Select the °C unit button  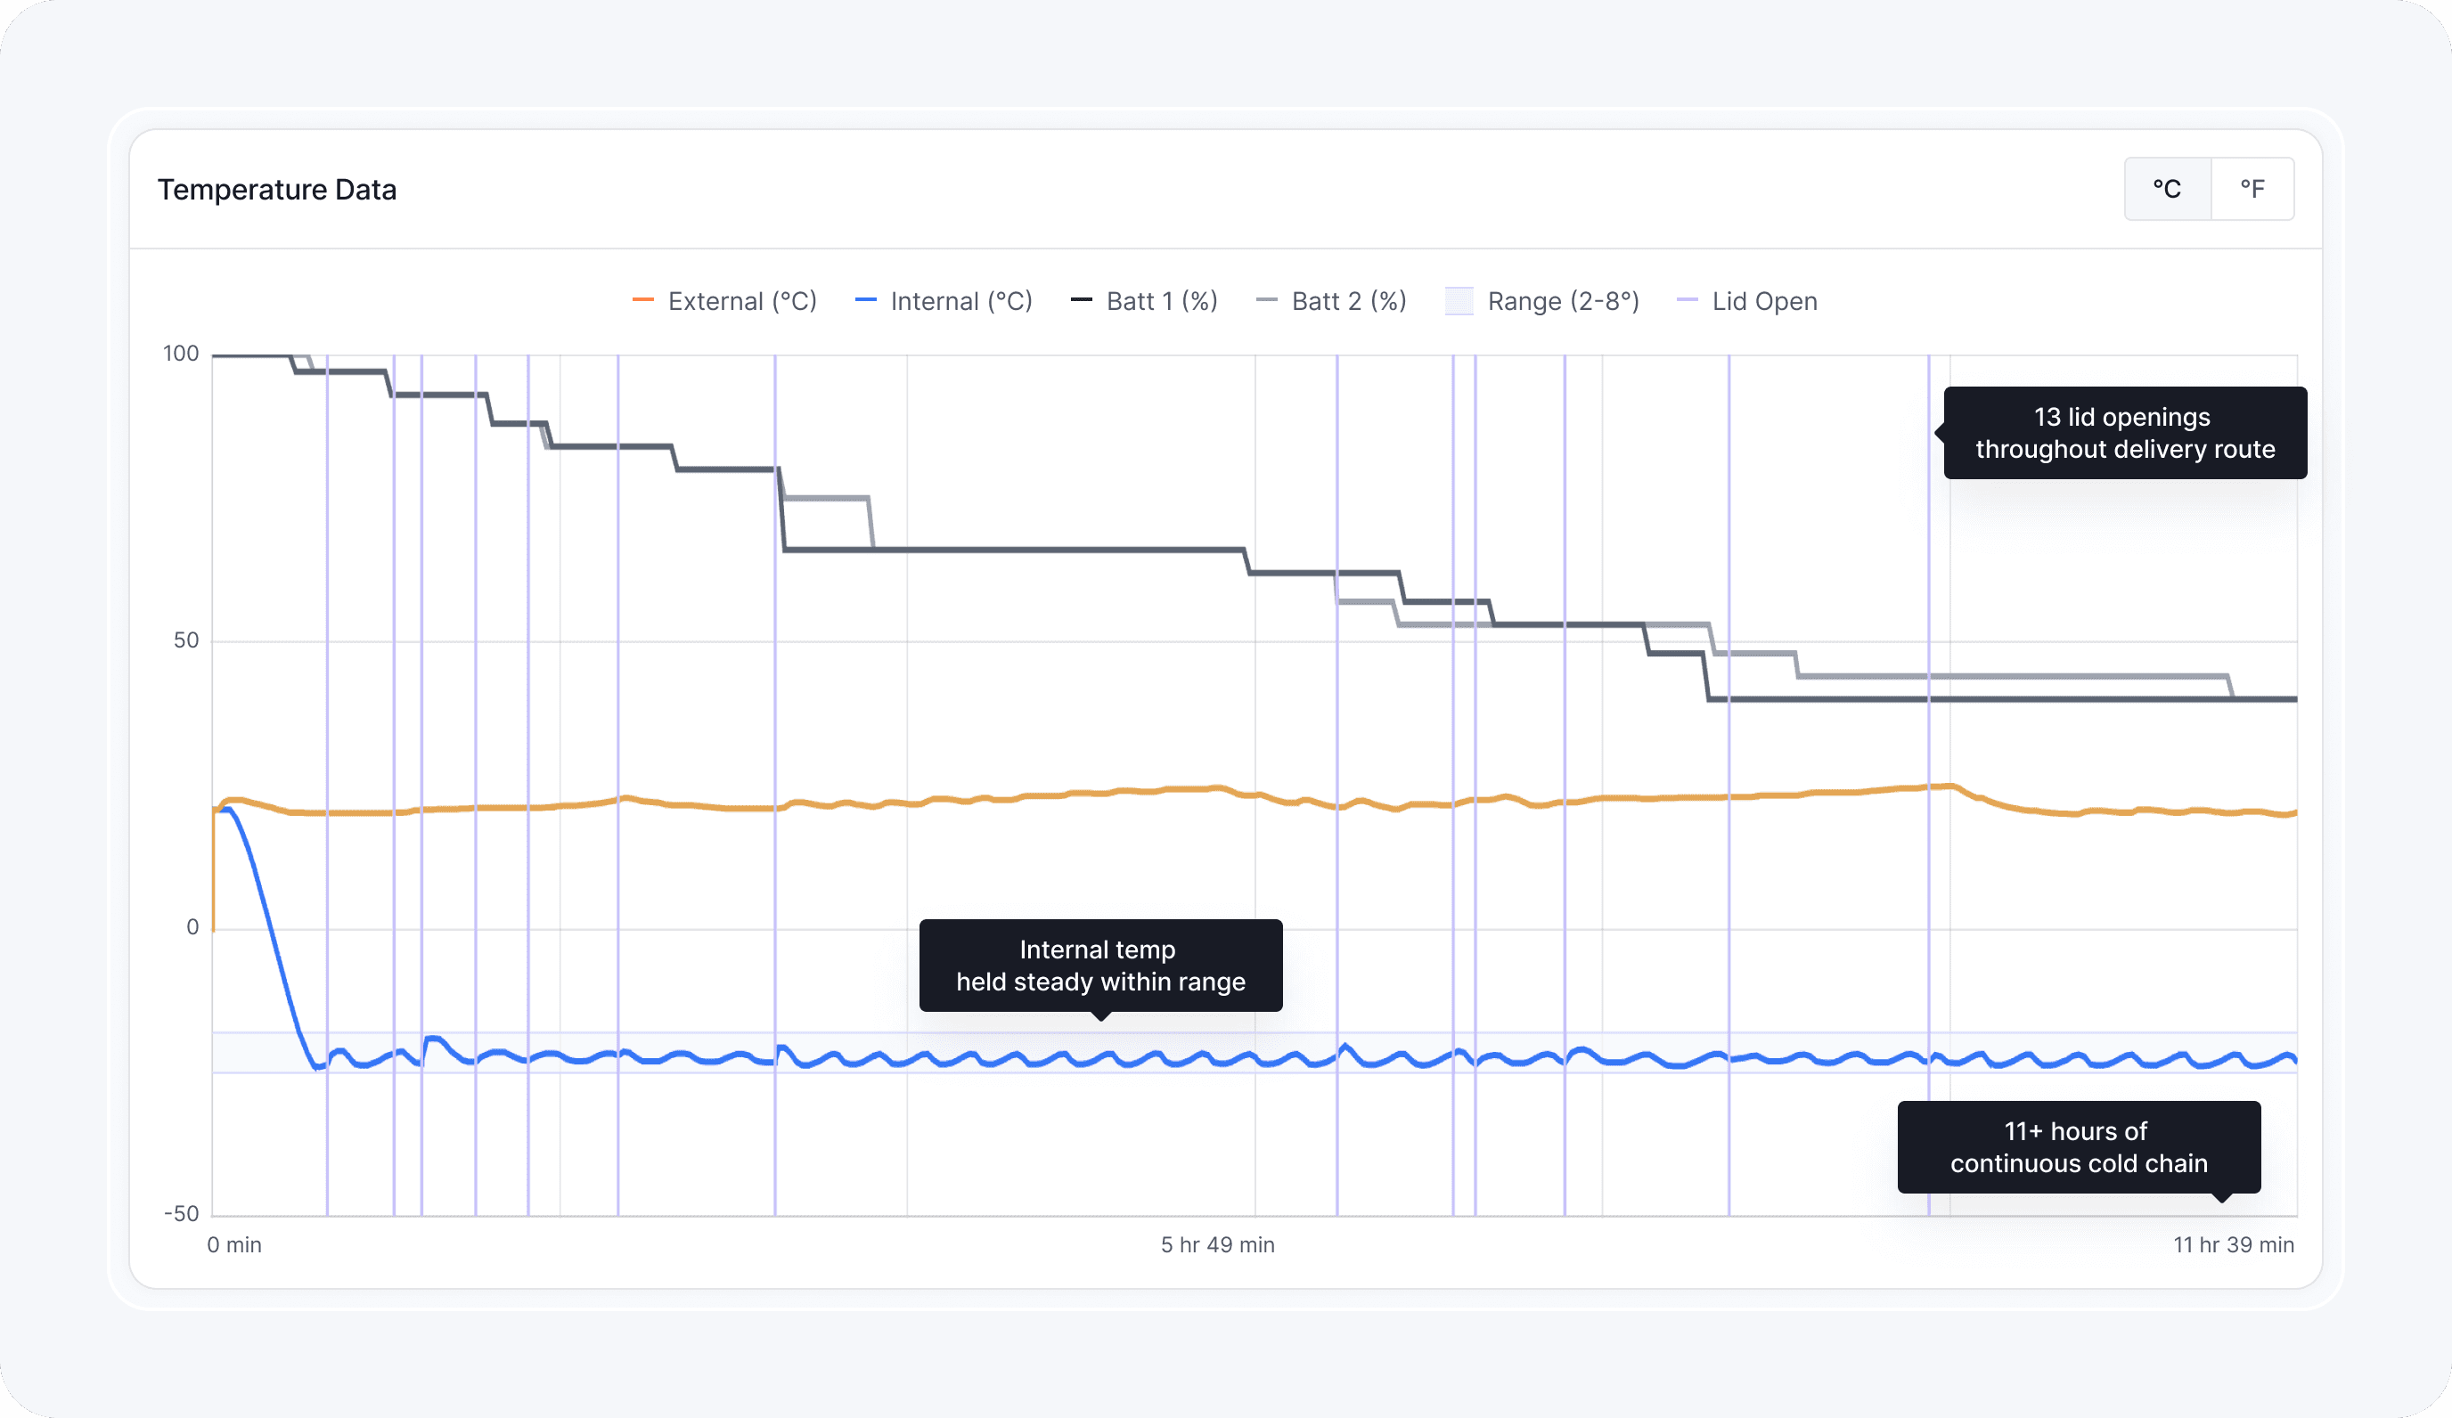(x=2167, y=189)
